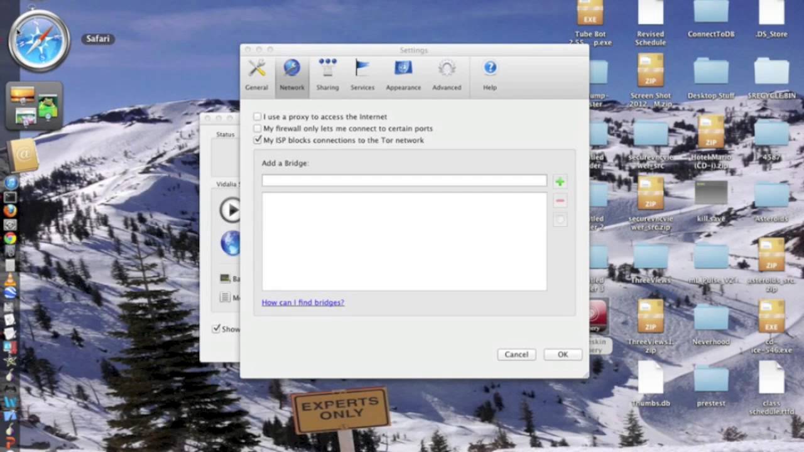Confirm settings with the OK button
The width and height of the screenshot is (804, 452).
[563, 355]
